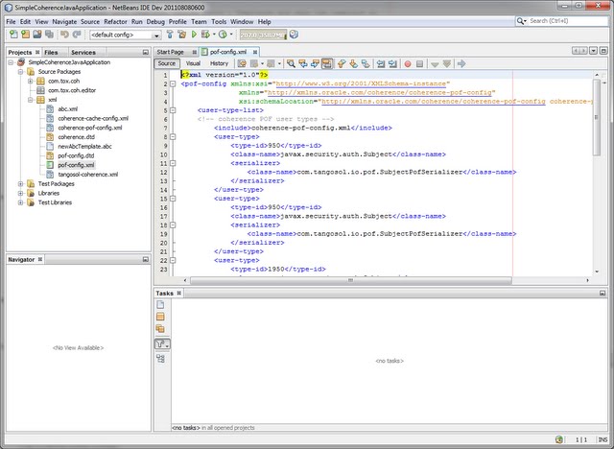Click the editor horizontal scrollbar
The image size is (614, 449).
(x=351, y=280)
